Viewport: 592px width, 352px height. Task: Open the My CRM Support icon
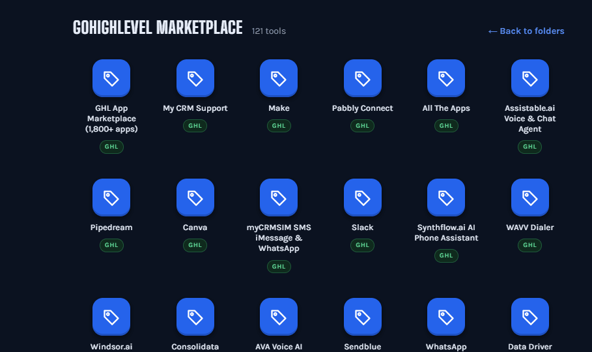[x=195, y=78]
